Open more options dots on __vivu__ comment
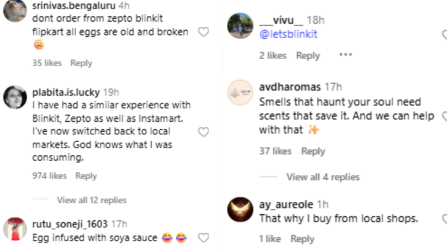Image resolution: width=447 pixels, height=251 pixels. click(x=346, y=54)
